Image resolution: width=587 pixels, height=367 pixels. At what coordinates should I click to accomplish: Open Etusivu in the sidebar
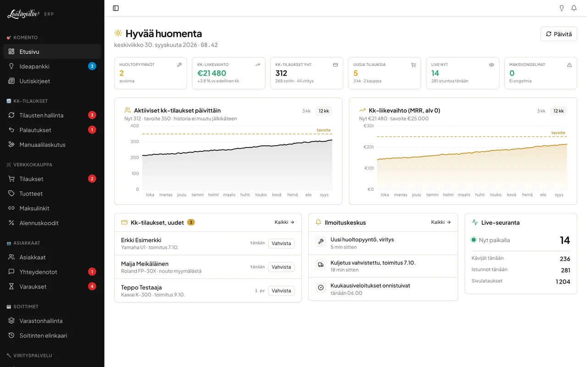52,52
